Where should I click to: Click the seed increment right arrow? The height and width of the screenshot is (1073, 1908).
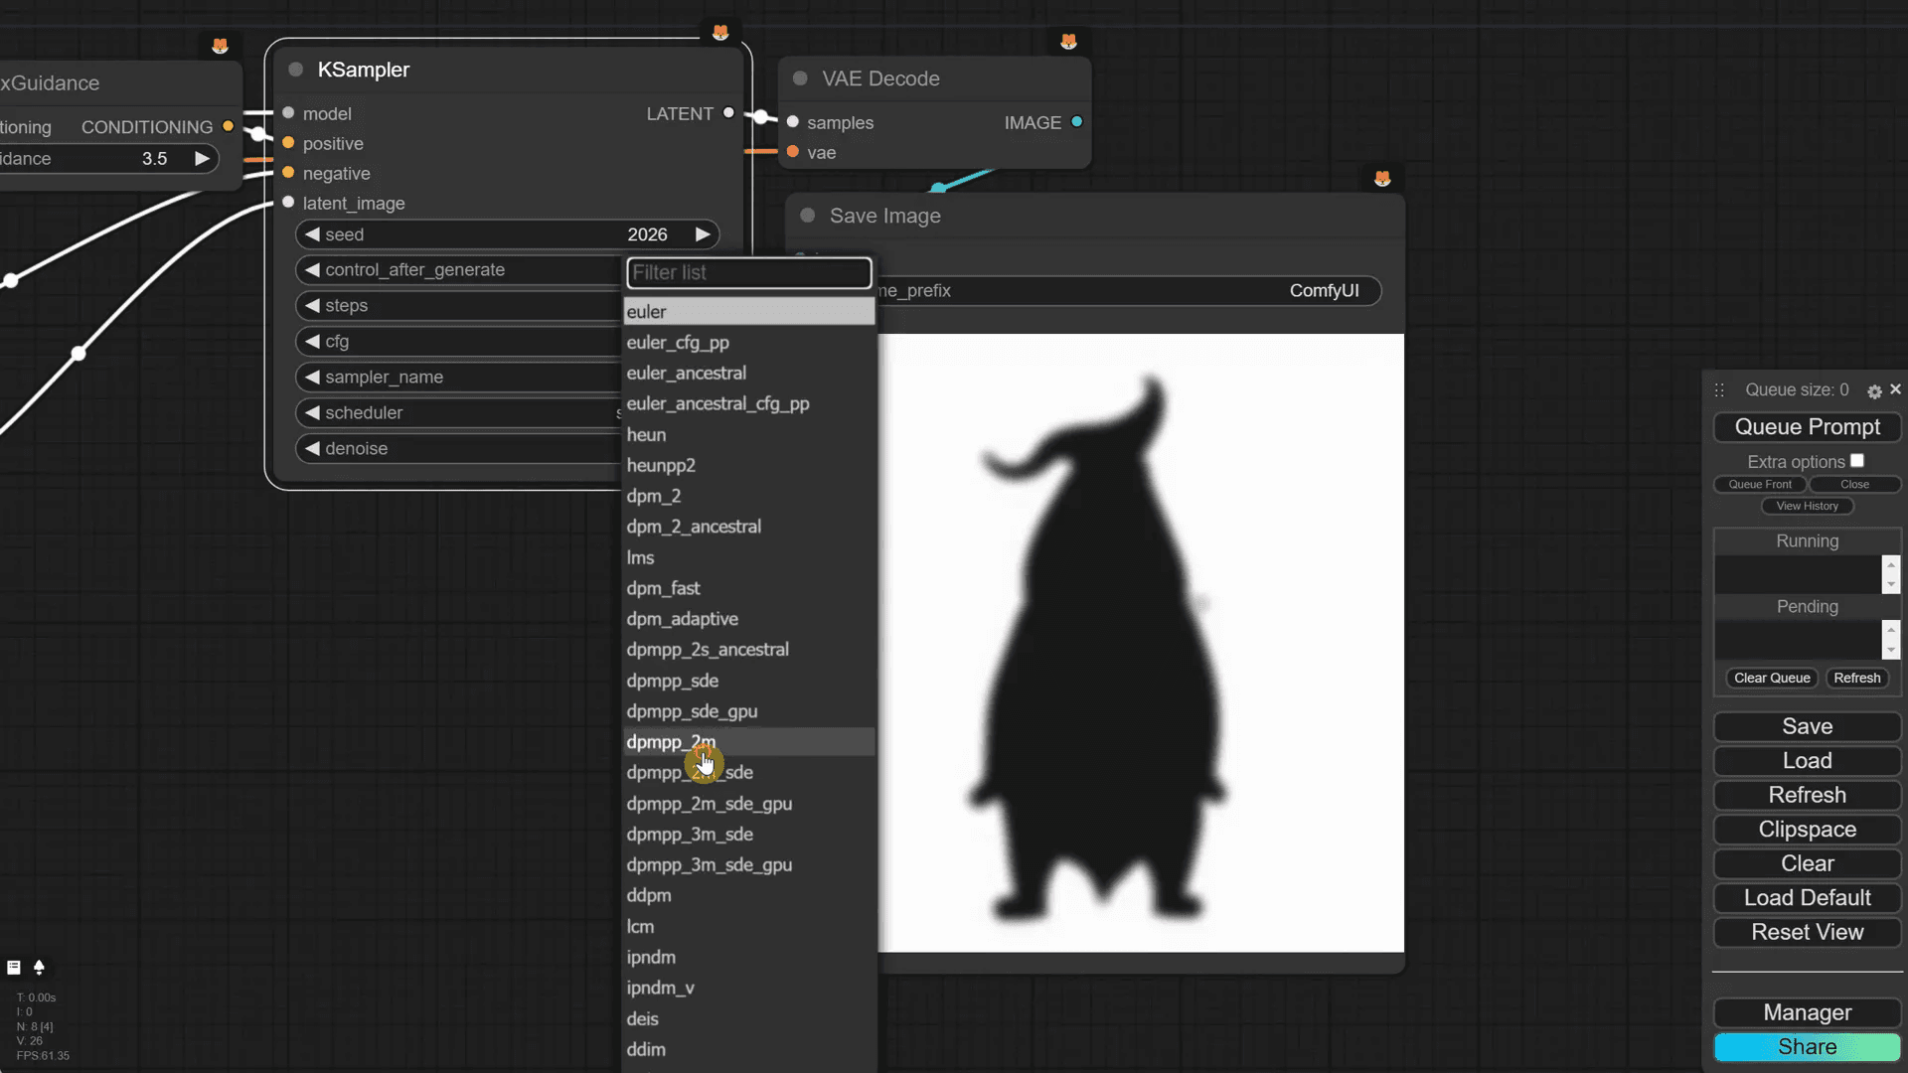point(703,234)
